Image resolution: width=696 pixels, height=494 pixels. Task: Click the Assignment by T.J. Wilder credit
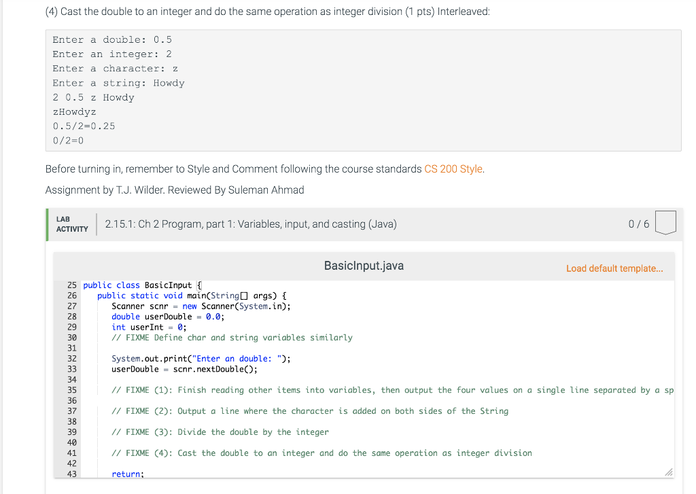175,190
